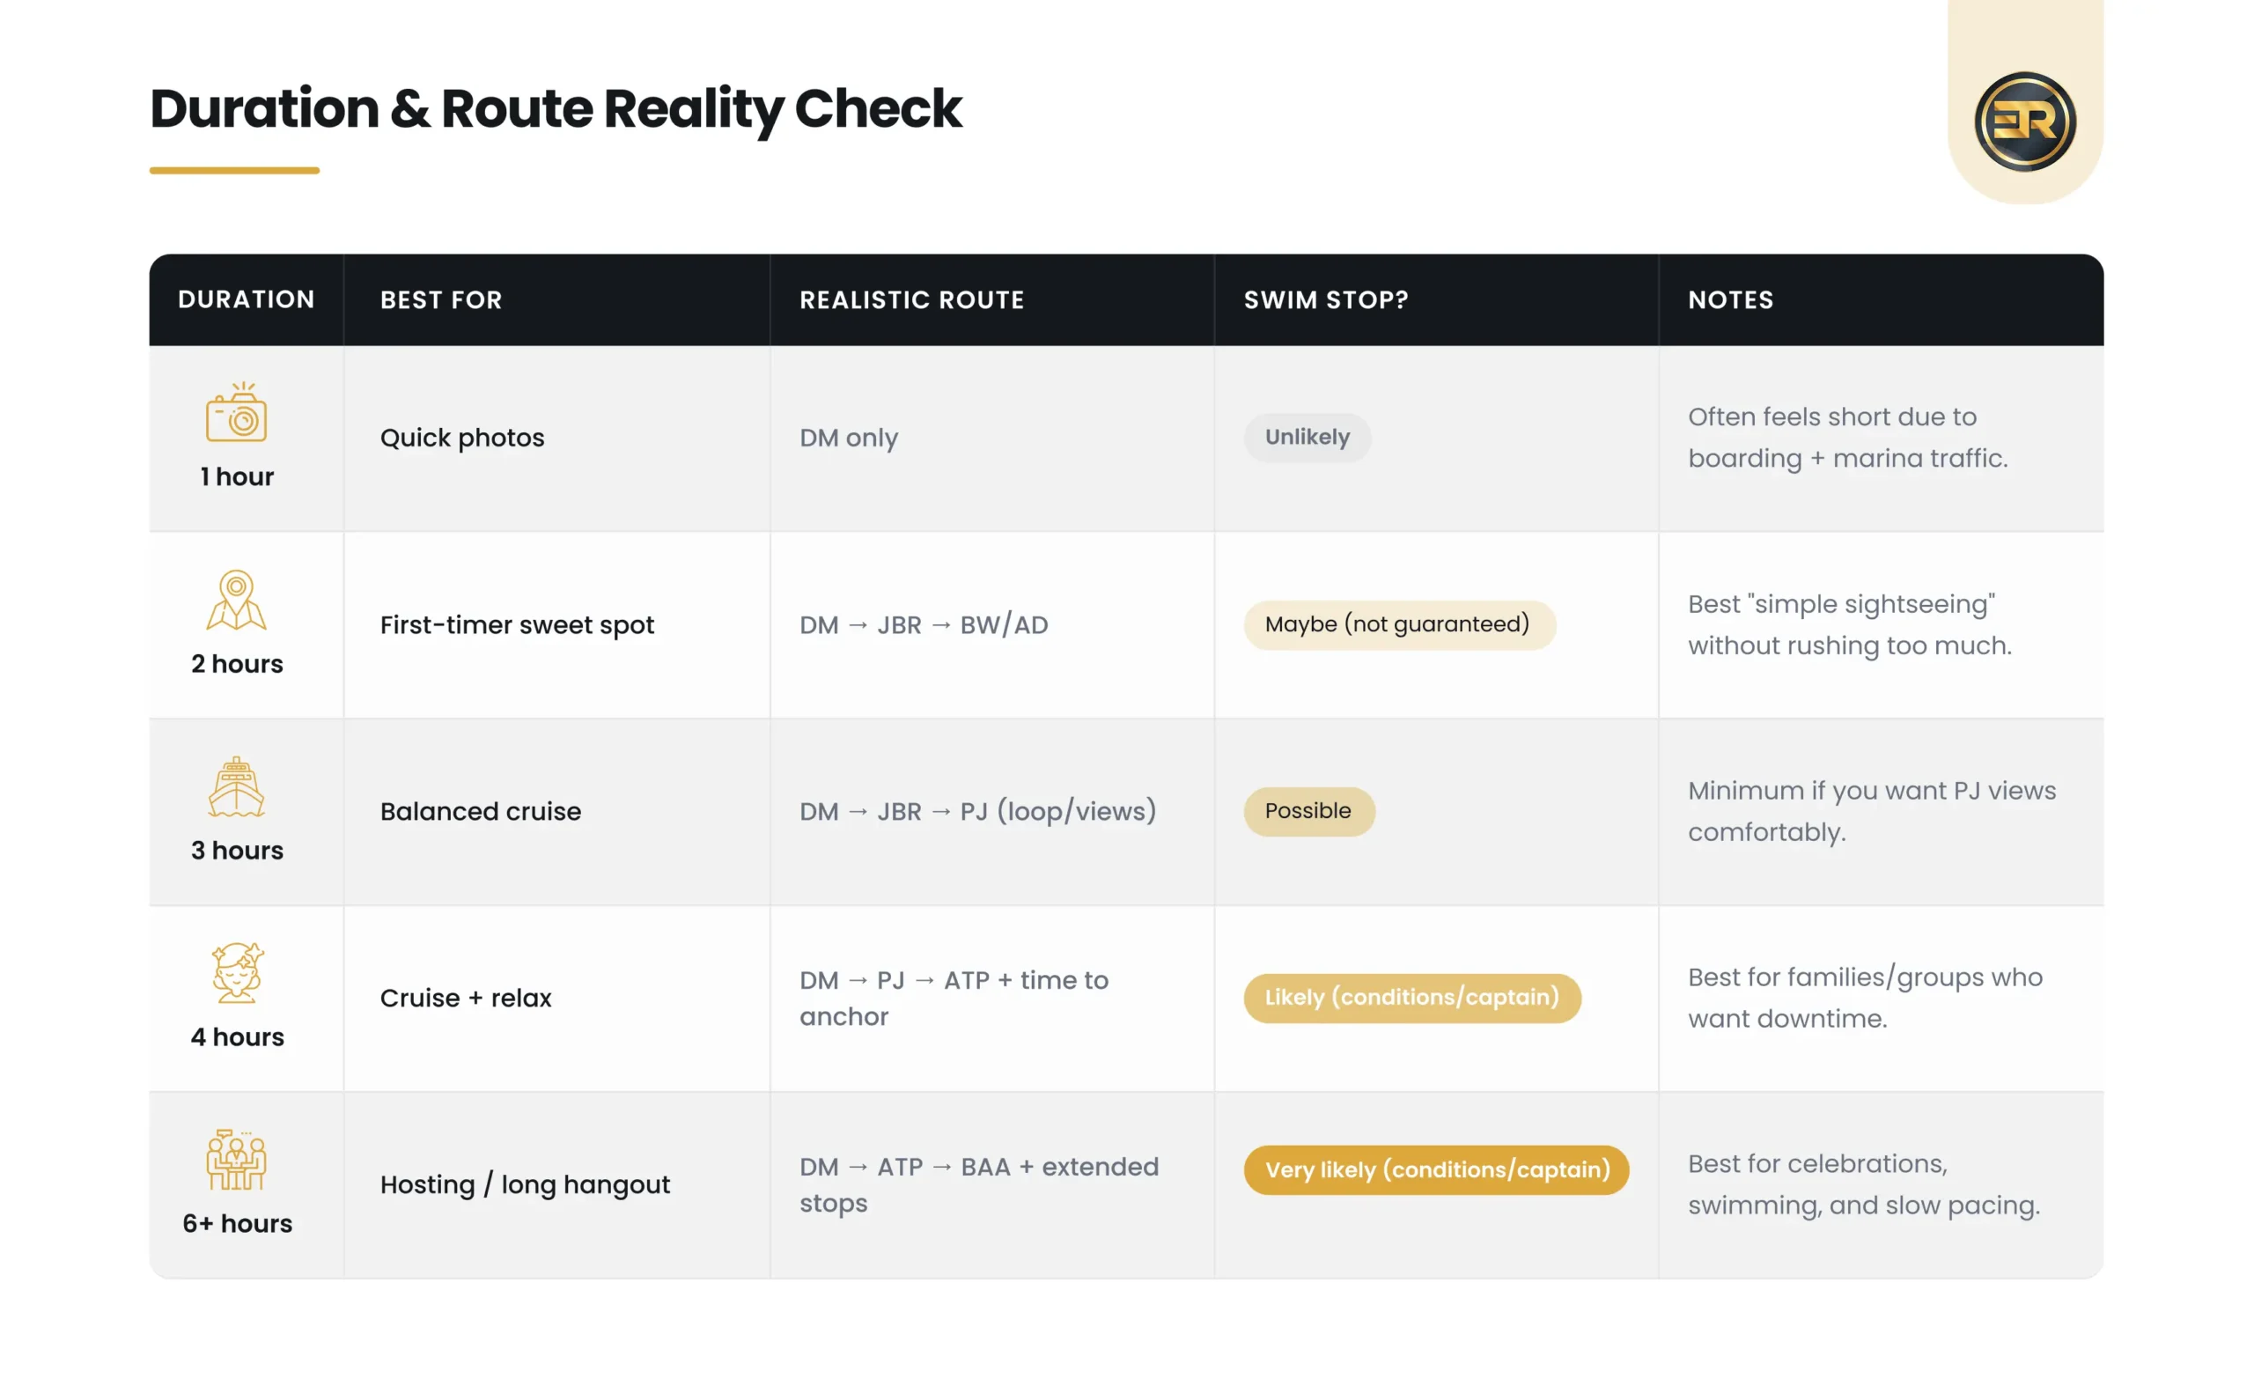The height and width of the screenshot is (1379, 2254).
Task: Click the map pin icon above 2 hours
Action: coord(236,601)
